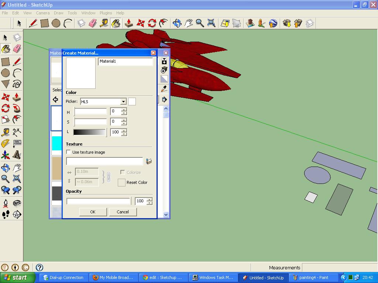Click the Opacity slider track
The height and width of the screenshot is (283, 378).
click(x=99, y=201)
